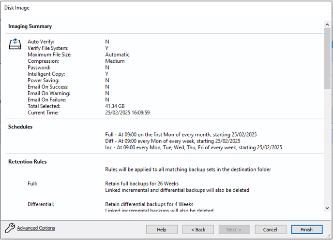Click the greyed-out Next > button
The height and width of the screenshot is (240, 333).
click(x=234, y=229)
